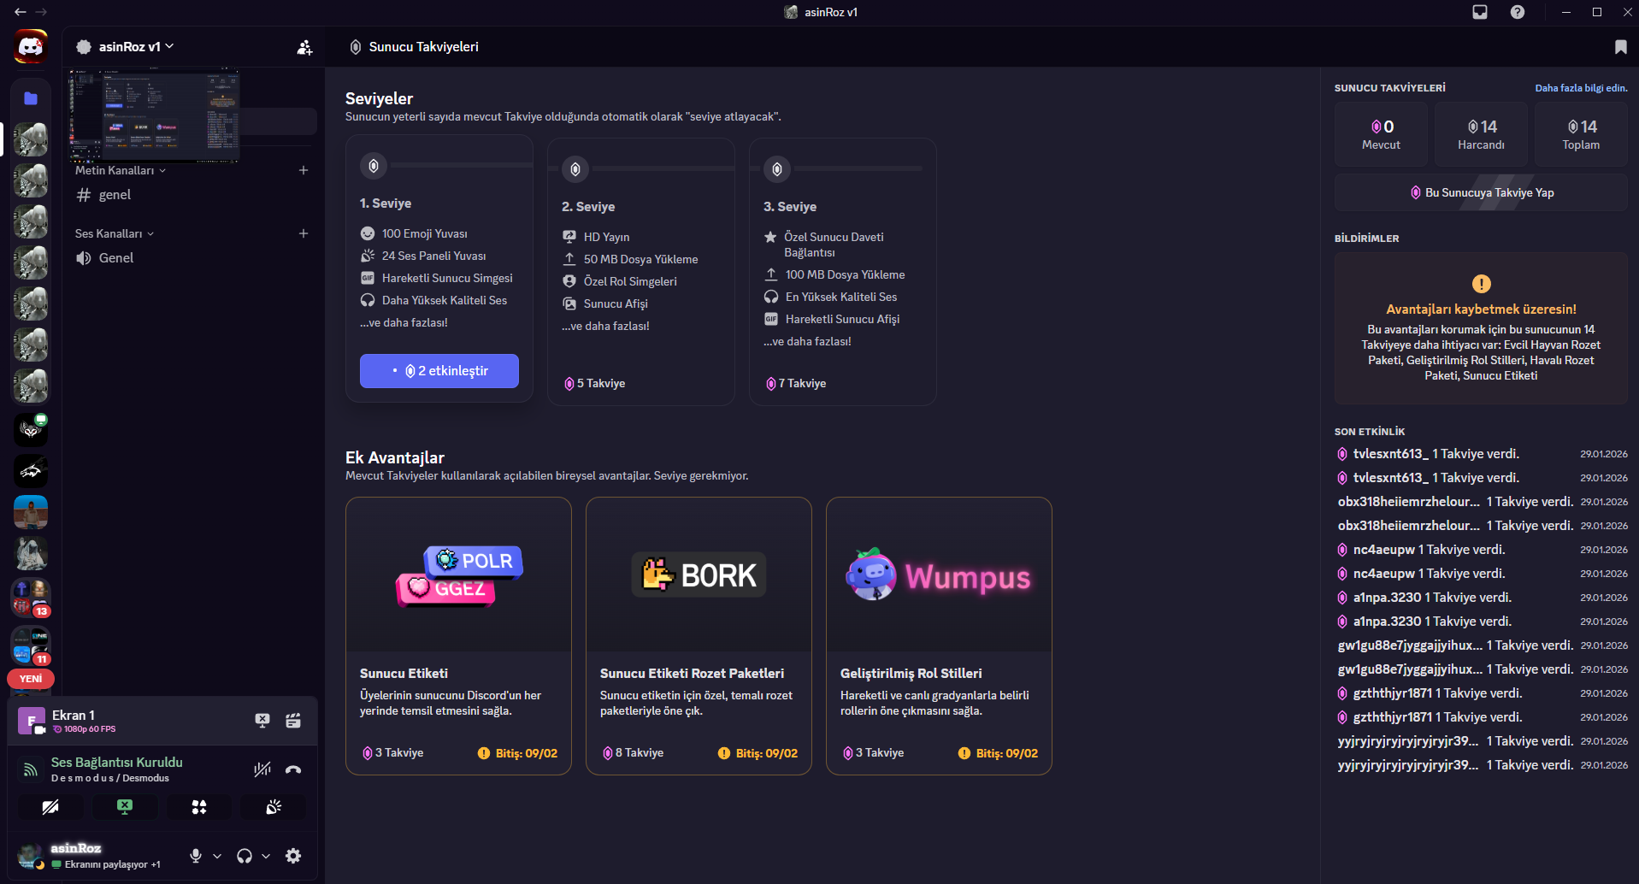
Task: Add a channel under Metin Kanalları
Action: point(304,170)
